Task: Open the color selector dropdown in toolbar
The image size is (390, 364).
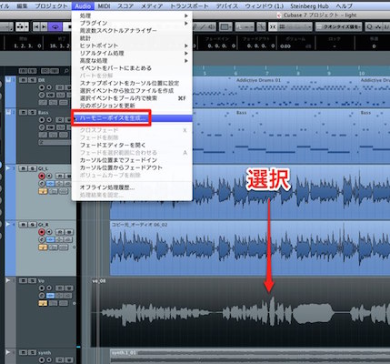Action: pyautogui.click(x=226, y=27)
